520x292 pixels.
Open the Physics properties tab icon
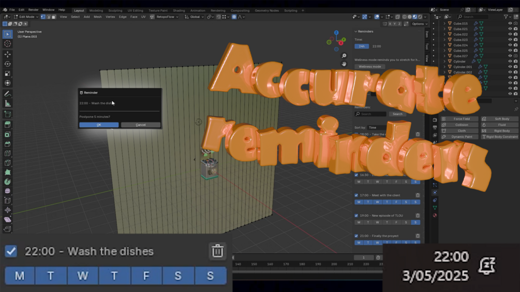coord(435,192)
